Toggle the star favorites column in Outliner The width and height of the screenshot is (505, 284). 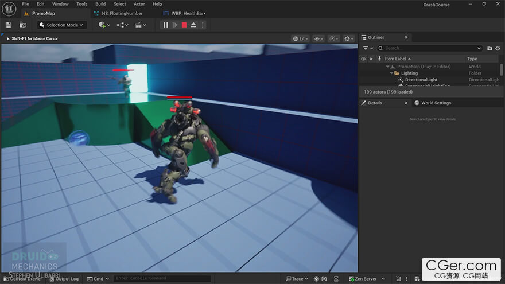[371, 59]
